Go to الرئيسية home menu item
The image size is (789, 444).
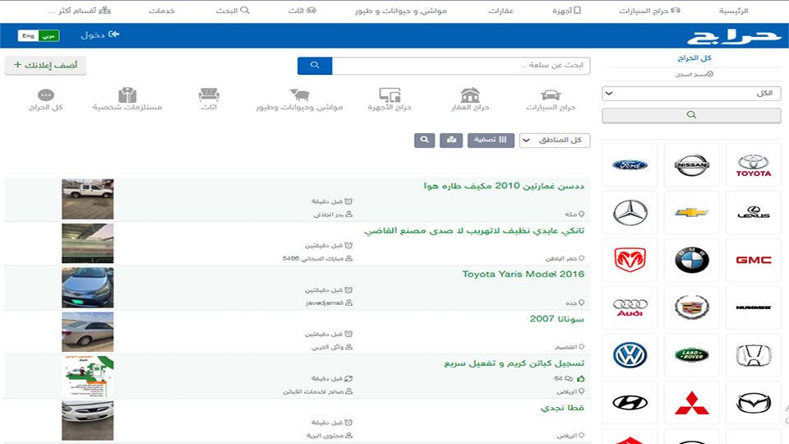(733, 11)
